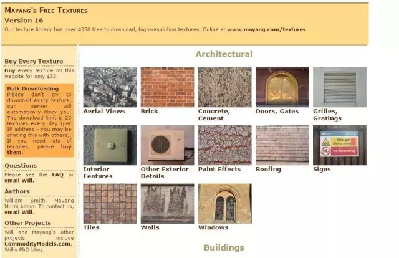Screen dimensions: 399x258
Task: Open the Aerial Views texture thumbnail
Action: (110, 87)
